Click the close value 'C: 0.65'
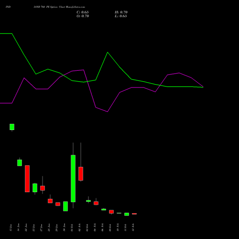Image resolution: width=239 pixels, height=239 pixels. (83, 12)
